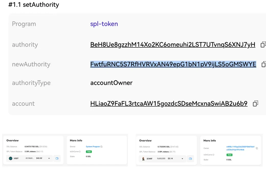Viewport: 266px width, 169px height.
Task: Copy the authority address
Action: [263, 45]
